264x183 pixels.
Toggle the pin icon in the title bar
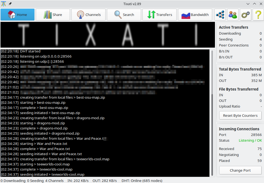click(9, 4)
